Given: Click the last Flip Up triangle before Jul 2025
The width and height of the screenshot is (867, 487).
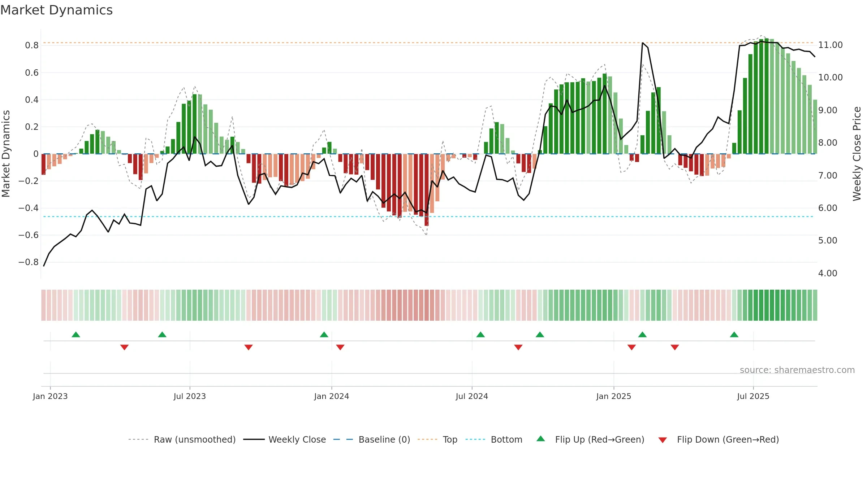Looking at the screenshot, I should (x=734, y=334).
